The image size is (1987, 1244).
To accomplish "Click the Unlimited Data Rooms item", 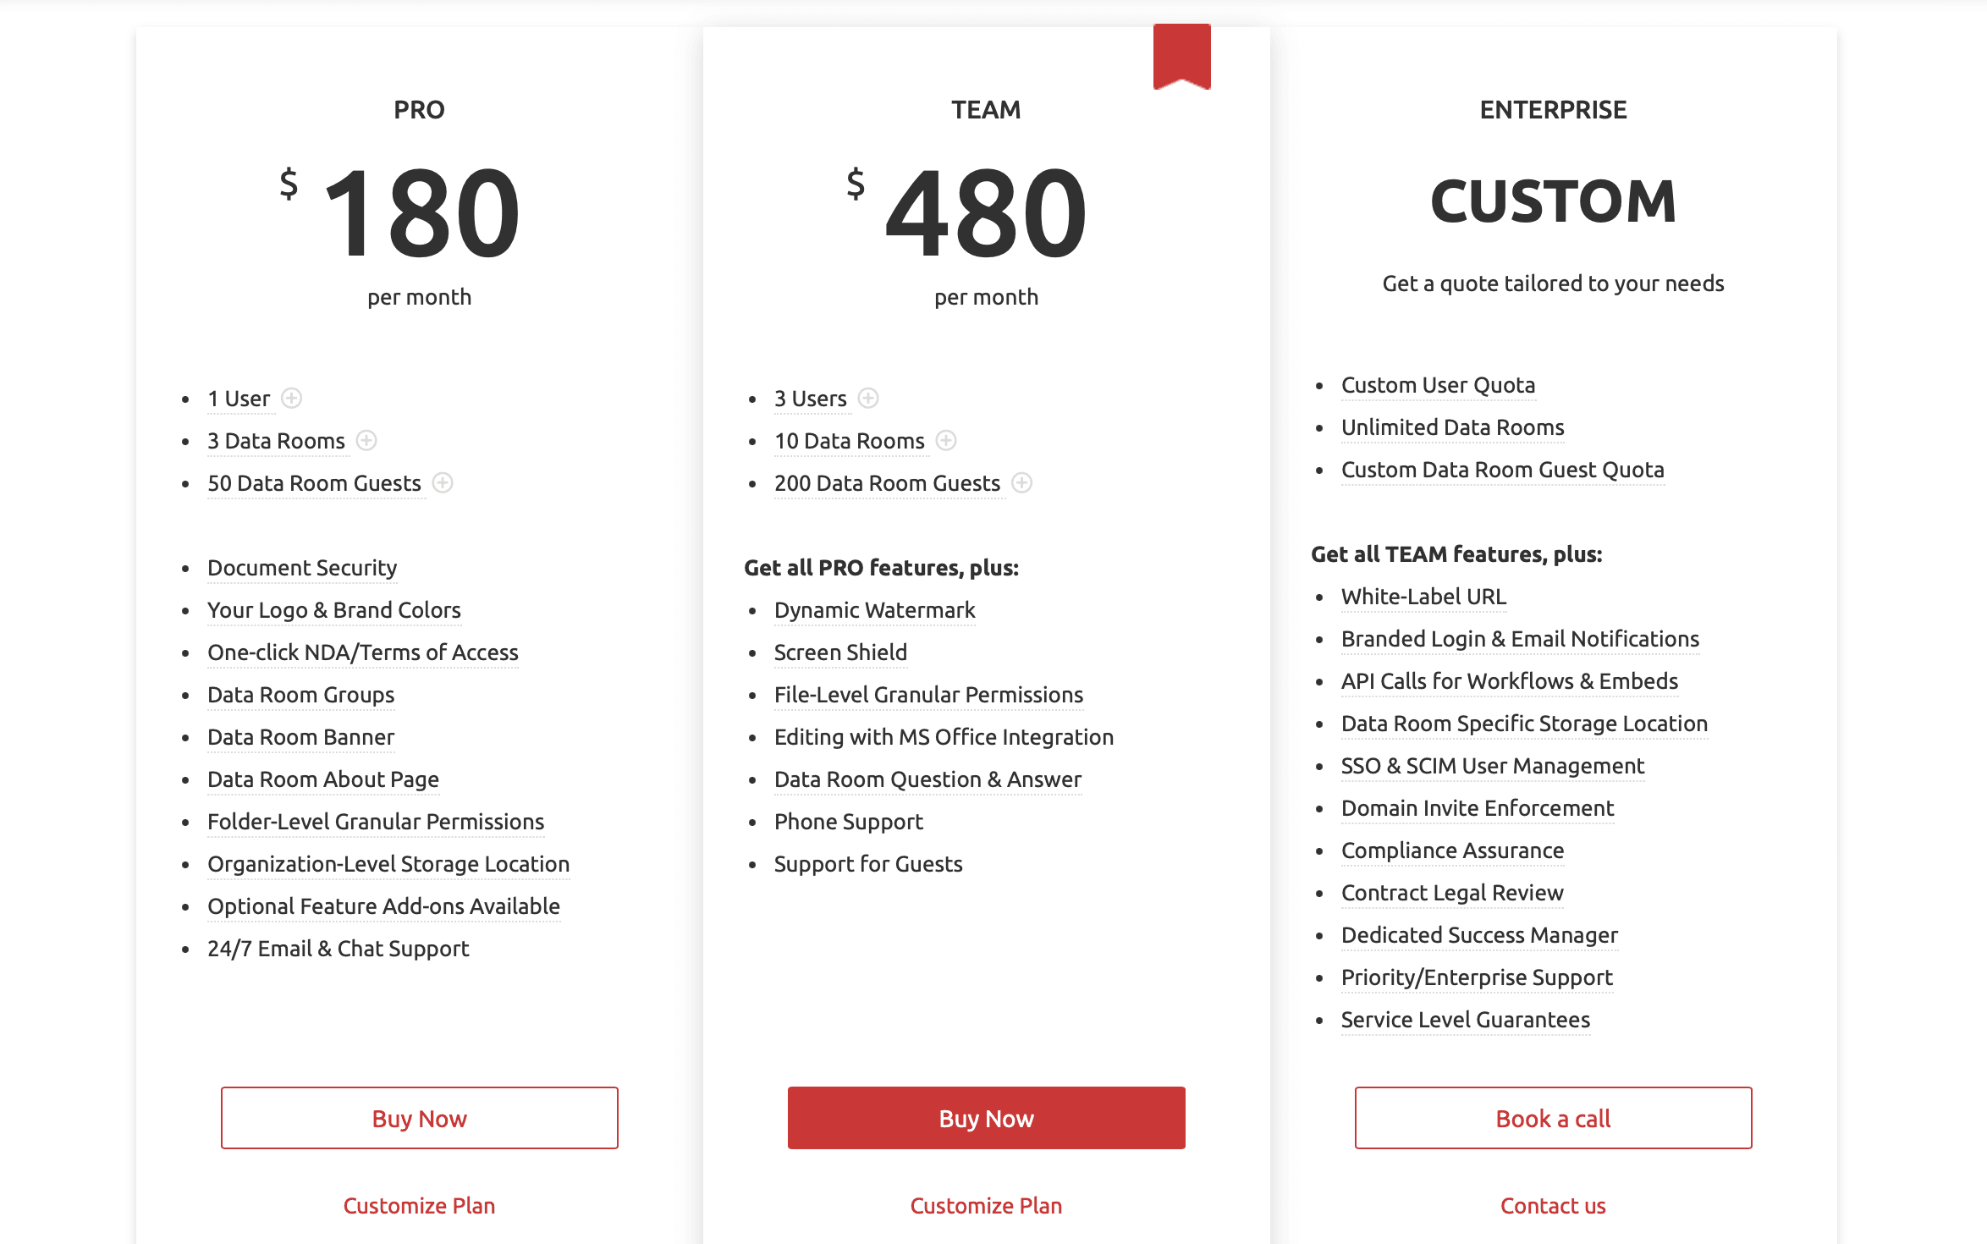I will (x=1452, y=427).
